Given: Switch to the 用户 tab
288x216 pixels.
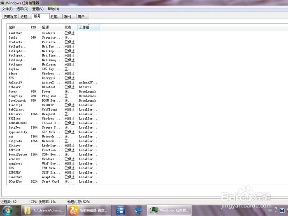Looking at the screenshot, I should pos(82,16).
